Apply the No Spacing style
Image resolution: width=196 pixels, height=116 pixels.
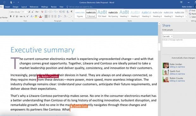113,14
